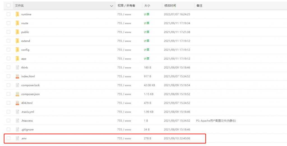Click 计算 link for public folder
This screenshot has width=287, height=146.
click(x=147, y=32)
